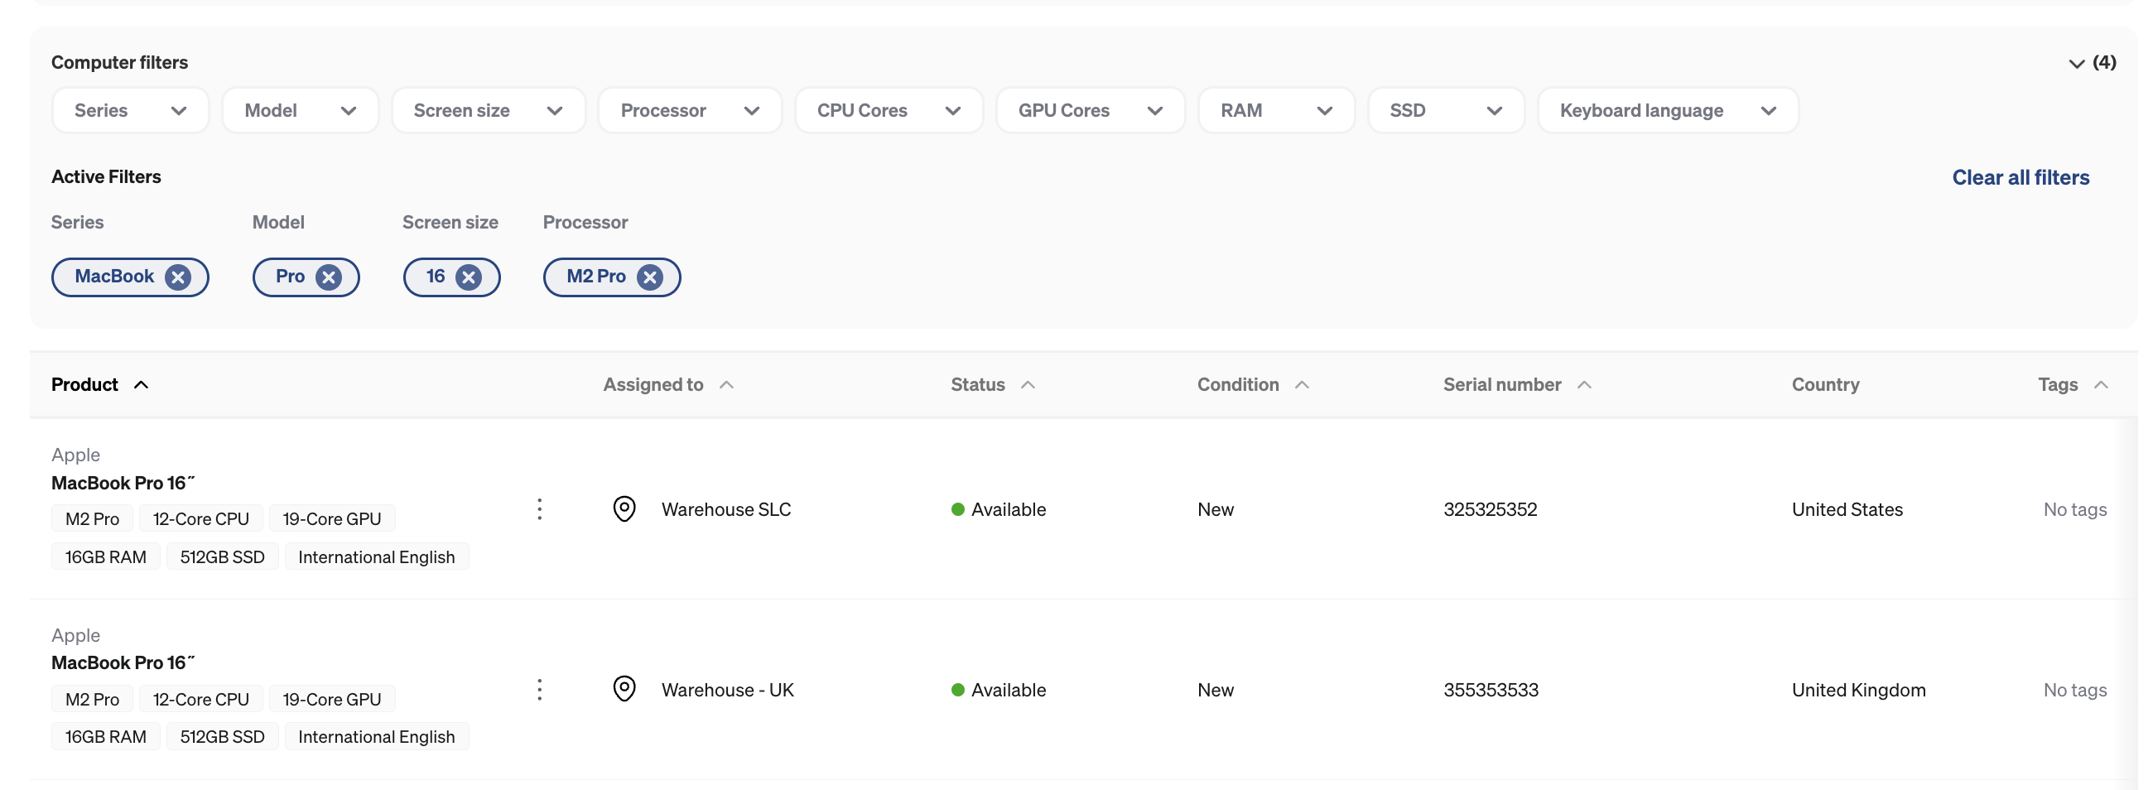Click International English tag in SLC row
Image resolution: width=2153 pixels, height=790 pixels.
pyautogui.click(x=376, y=556)
